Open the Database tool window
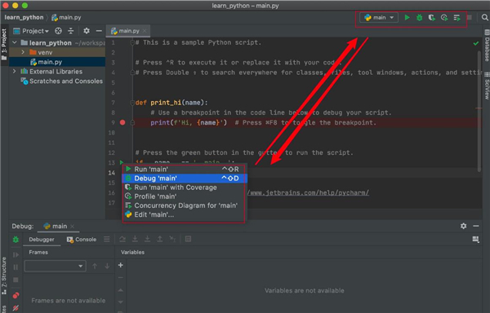The height and width of the screenshot is (313, 490). pyautogui.click(x=487, y=46)
